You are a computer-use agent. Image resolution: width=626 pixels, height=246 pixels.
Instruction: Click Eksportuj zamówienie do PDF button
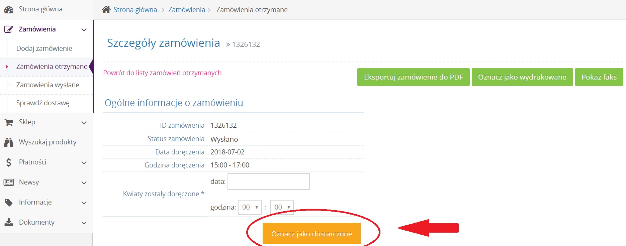tap(413, 77)
